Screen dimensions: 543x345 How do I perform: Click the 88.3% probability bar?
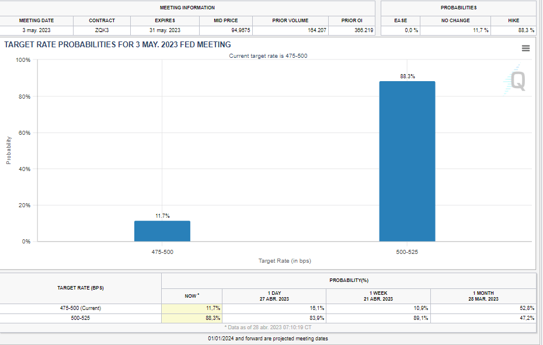tap(407, 161)
